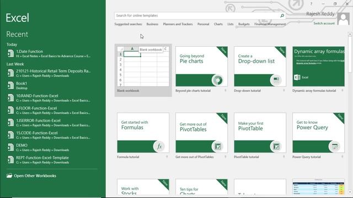Click the scrollbar up arrow
Image resolution: width=353 pixels, height=198 pixels.
click(x=350, y=34)
